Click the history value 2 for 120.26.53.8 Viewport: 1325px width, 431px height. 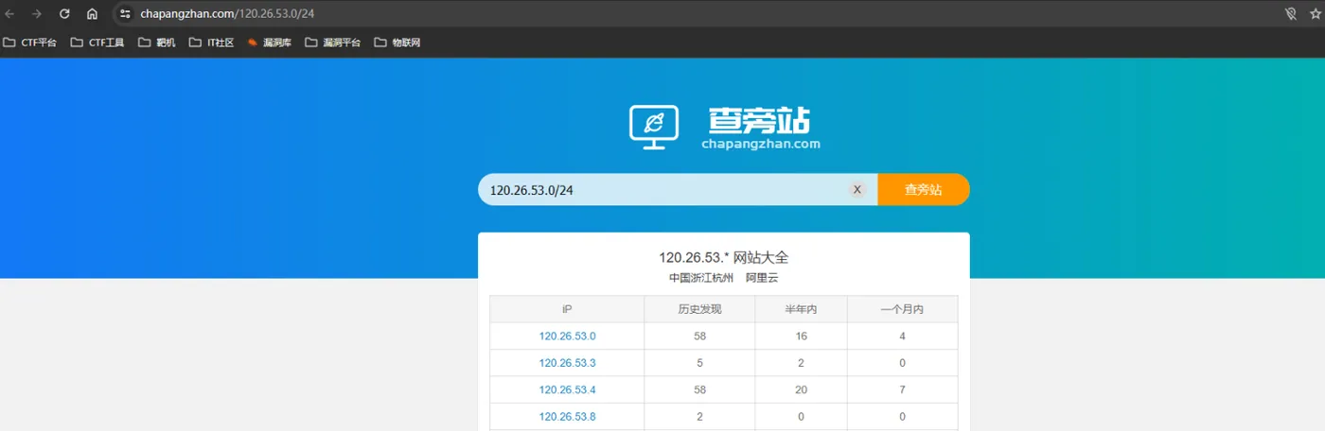tap(699, 416)
